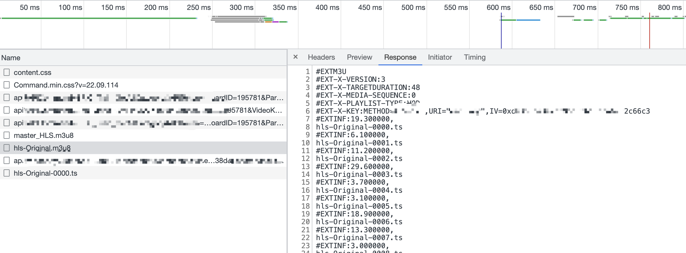Select the api request ending in VideoK…

click(143, 110)
